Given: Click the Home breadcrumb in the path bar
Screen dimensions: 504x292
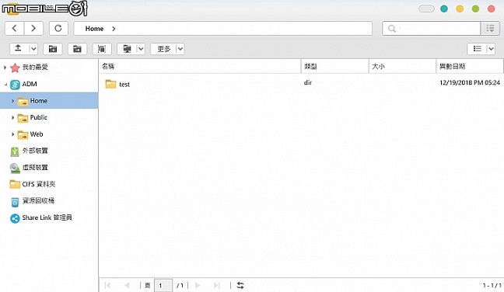Looking at the screenshot, I should point(94,29).
